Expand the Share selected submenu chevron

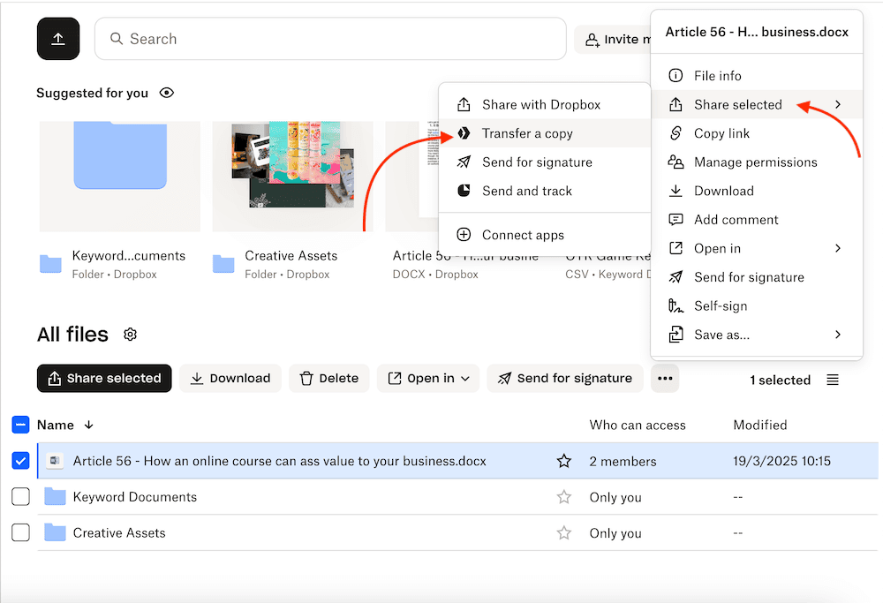838,105
